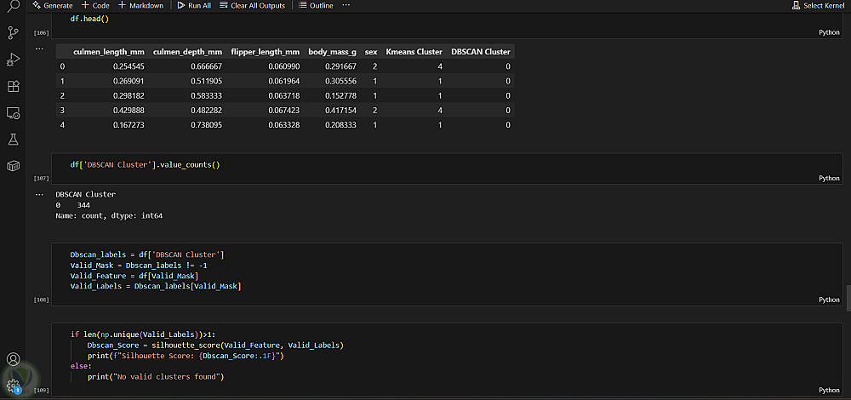Open the Testing flask view
The image size is (851, 400).
(13, 139)
